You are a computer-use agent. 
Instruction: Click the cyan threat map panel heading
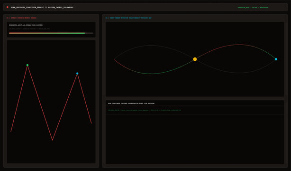128,18
